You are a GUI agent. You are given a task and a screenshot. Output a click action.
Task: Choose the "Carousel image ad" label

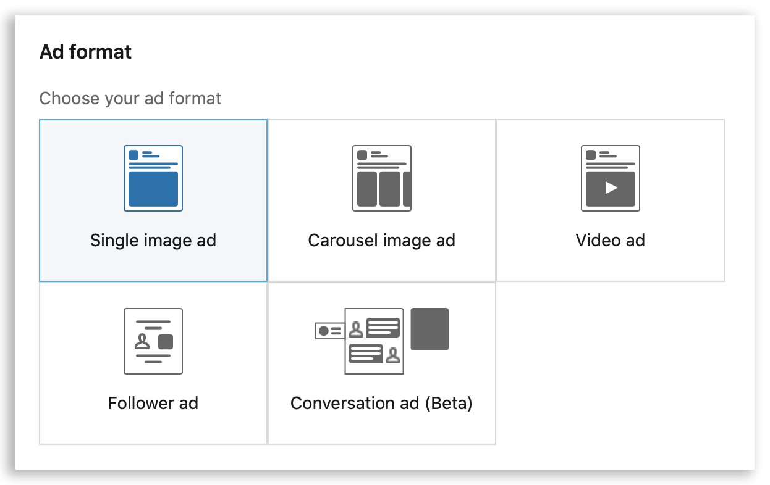[x=382, y=240]
